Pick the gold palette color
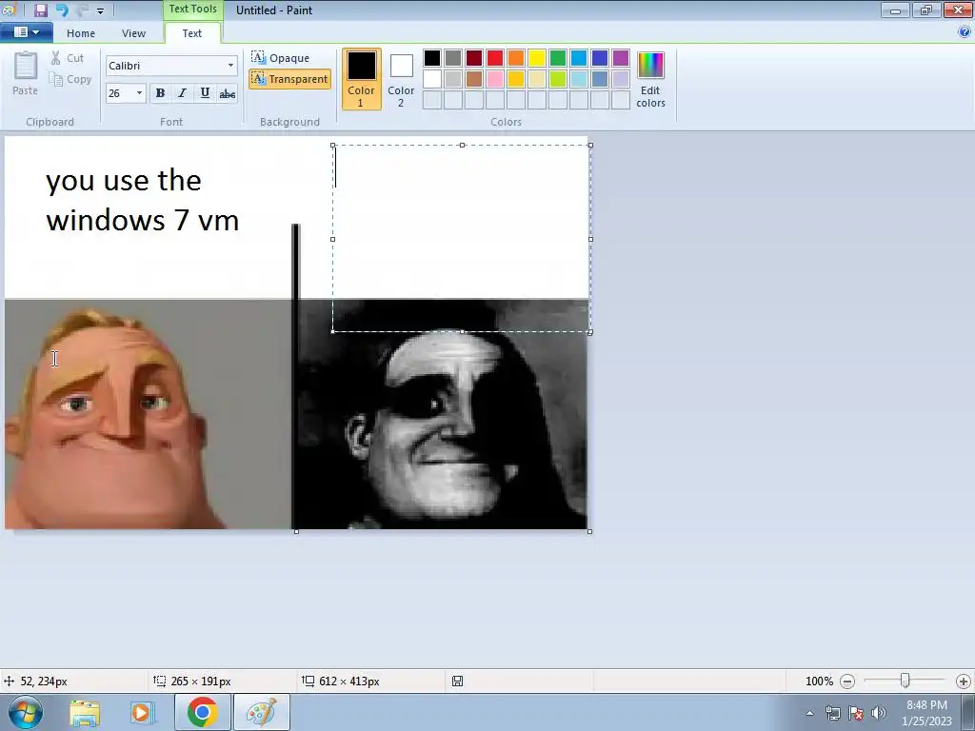 pos(516,79)
